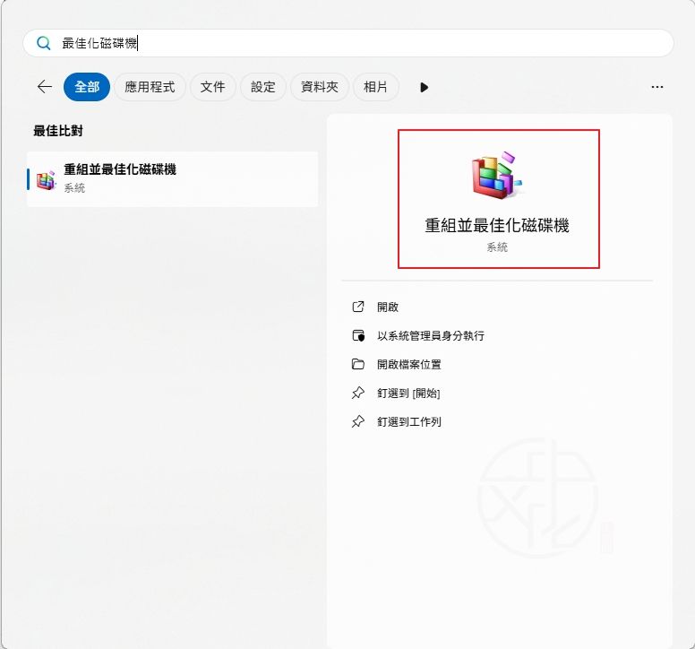Switch to the 相片 filter tab
This screenshot has width=695, height=649.
point(376,87)
